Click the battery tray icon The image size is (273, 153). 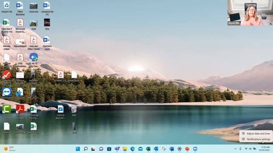255,149
